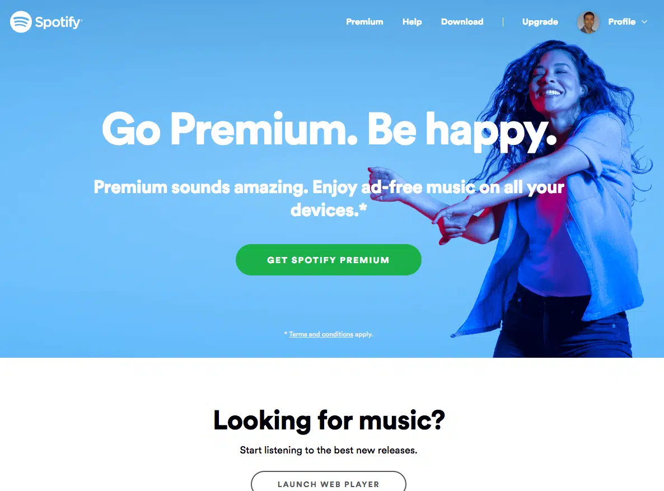664x491 pixels.
Task: Click the Profile label in header
Action: (x=621, y=22)
